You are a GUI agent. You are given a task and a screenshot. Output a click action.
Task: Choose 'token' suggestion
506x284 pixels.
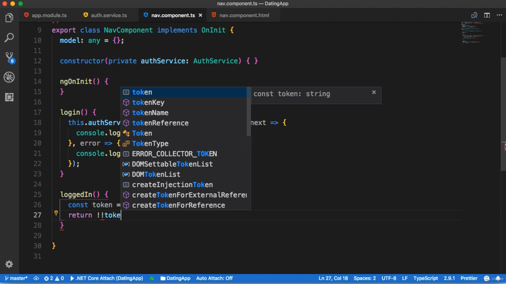(184, 92)
